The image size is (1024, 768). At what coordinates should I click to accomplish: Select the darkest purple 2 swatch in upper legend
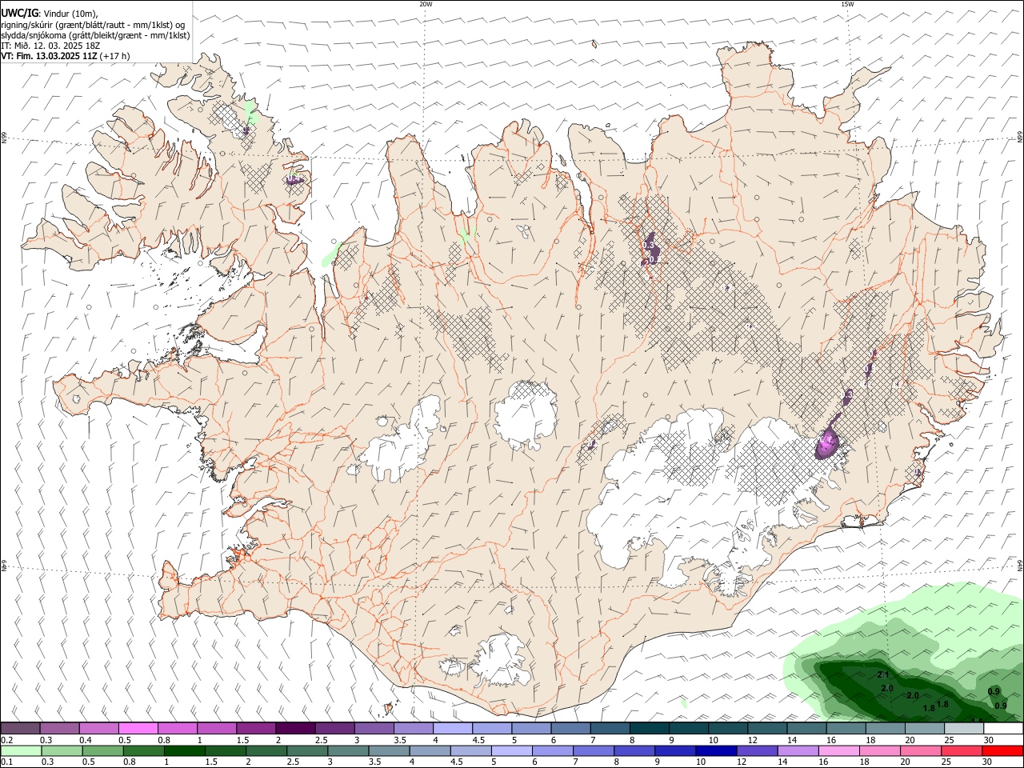point(295,729)
